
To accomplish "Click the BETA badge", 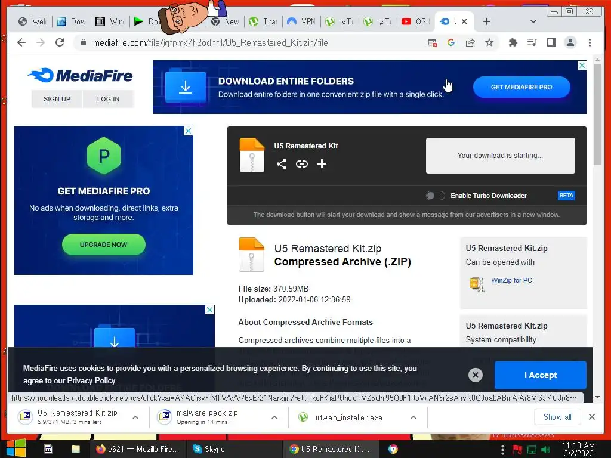I will coord(566,196).
